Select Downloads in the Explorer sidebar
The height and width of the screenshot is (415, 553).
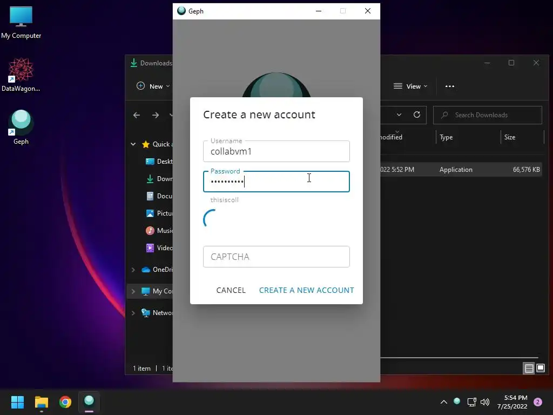159,178
